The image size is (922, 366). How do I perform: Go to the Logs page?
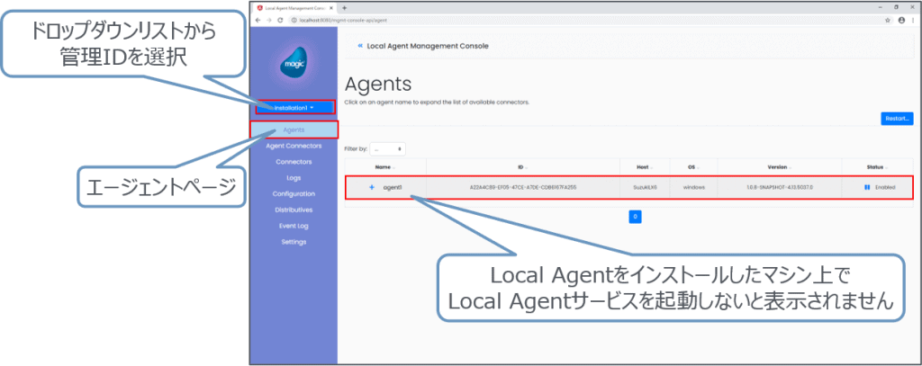(294, 178)
